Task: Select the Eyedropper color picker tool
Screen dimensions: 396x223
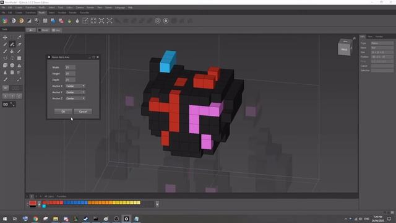Action: 19,37
